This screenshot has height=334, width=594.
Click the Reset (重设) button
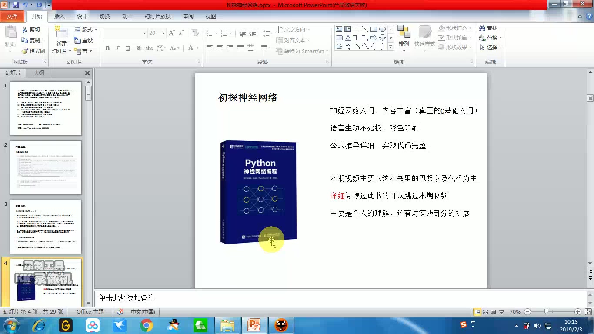[83, 40]
